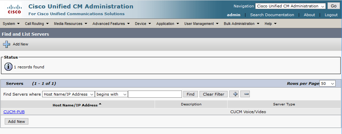Sort by Host Name/IP Address arrow

(x=100, y=104)
